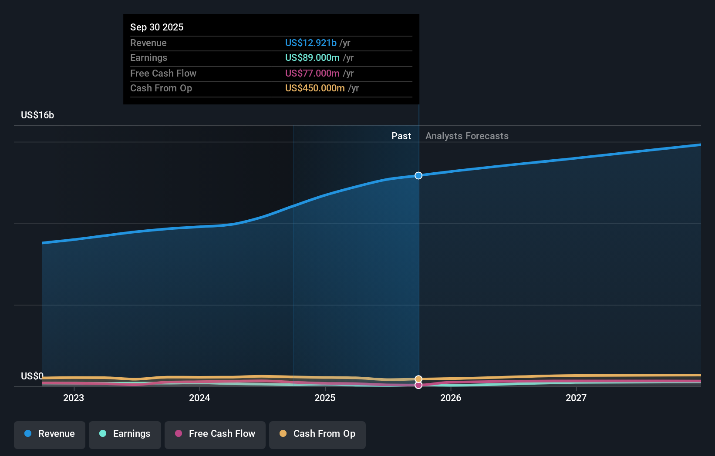The width and height of the screenshot is (715, 456).
Task: Switch to the Analysts Forecasts section
Action: pos(466,136)
